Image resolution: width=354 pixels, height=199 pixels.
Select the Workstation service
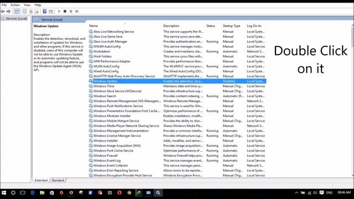pyautogui.click(x=177, y=51)
